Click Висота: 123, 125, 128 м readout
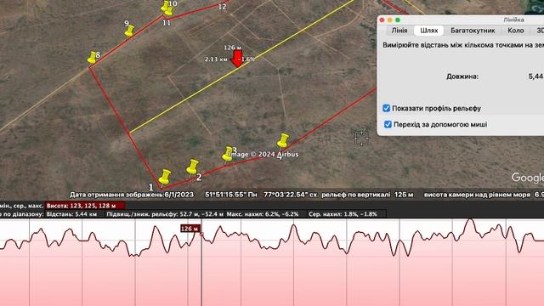The width and height of the screenshot is (544, 306). point(85,206)
